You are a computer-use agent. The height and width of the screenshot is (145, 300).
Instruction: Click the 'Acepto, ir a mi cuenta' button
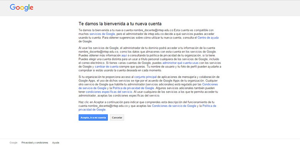coord(93,118)
